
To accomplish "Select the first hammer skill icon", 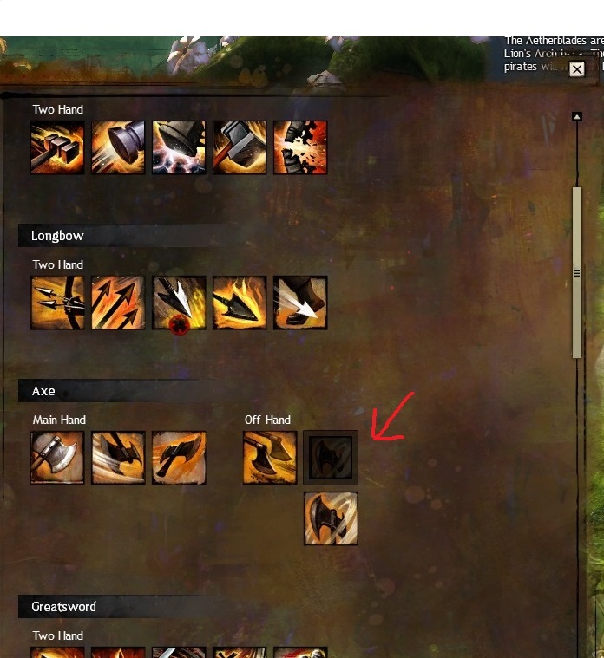I will [57, 147].
